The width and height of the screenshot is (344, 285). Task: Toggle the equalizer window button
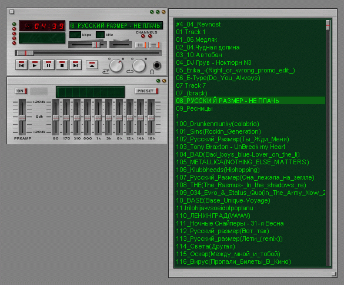tap(140, 45)
